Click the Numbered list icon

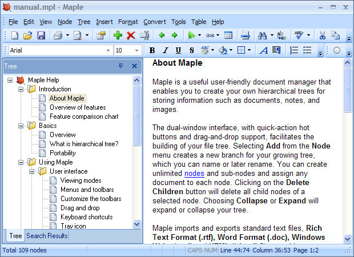point(293,50)
